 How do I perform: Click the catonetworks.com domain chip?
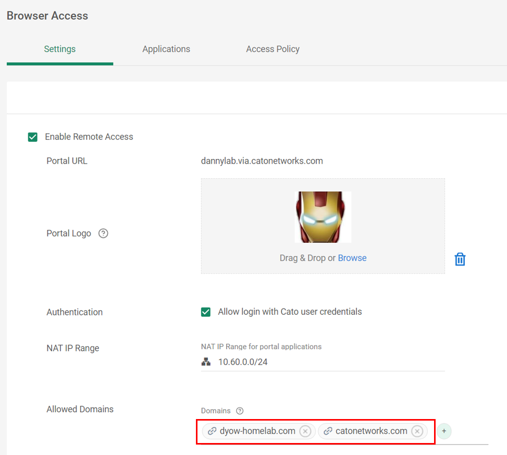coord(371,431)
